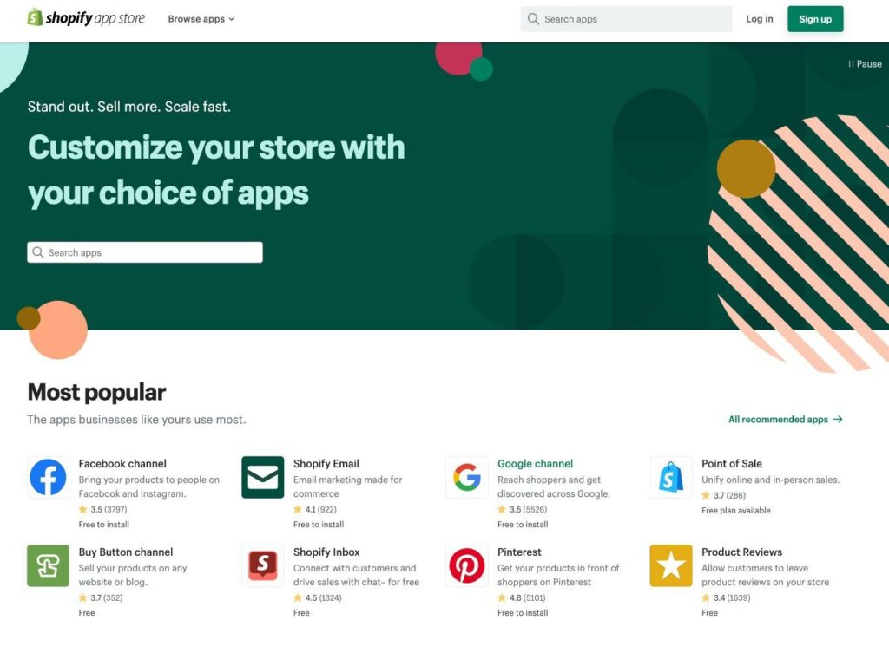The image size is (889, 666).
Task: Click the magnifier icon in header search
Action: [x=533, y=19]
